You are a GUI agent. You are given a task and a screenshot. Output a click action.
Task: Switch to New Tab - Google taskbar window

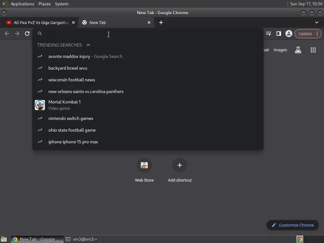(x=37, y=239)
